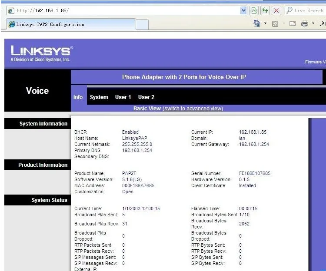Click the Internet Explorer icon on tab

pyautogui.click(x=12, y=24)
